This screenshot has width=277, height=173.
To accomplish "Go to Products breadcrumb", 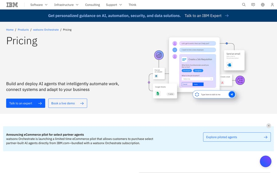I will click(23, 29).
